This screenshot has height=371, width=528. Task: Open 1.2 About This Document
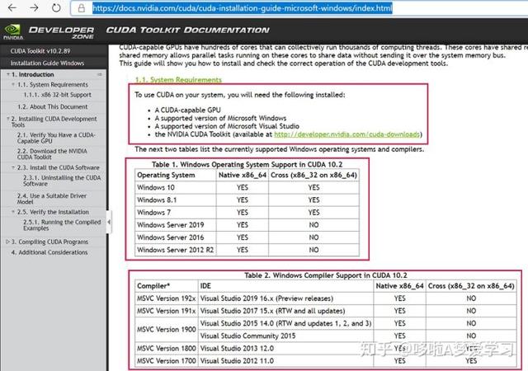pos(53,106)
